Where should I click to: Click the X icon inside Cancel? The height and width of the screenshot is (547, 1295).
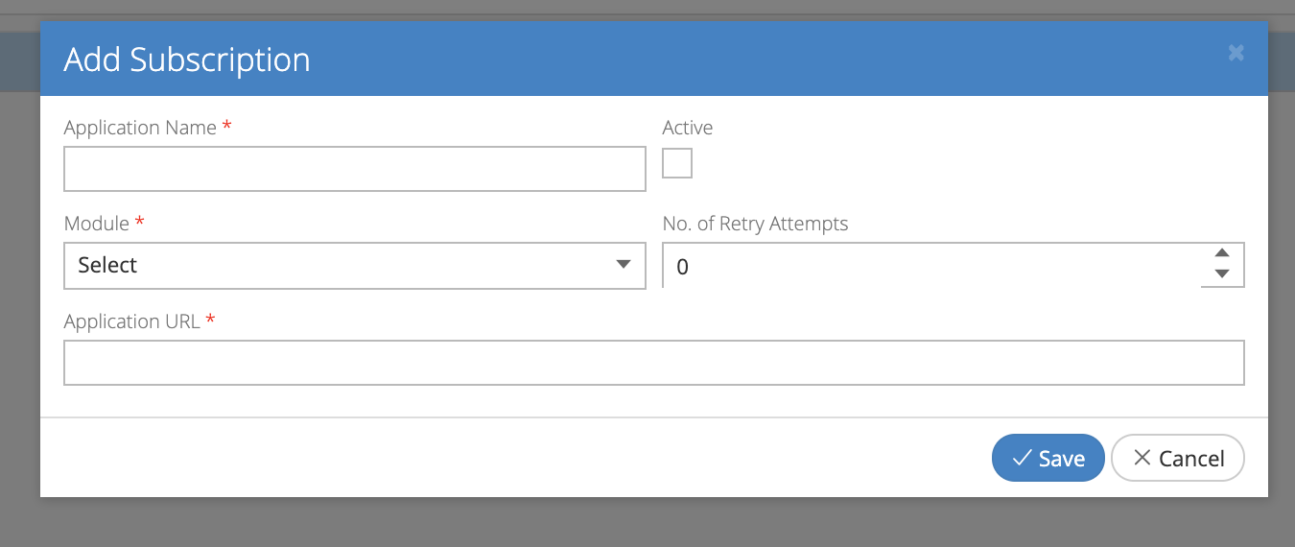(1142, 458)
